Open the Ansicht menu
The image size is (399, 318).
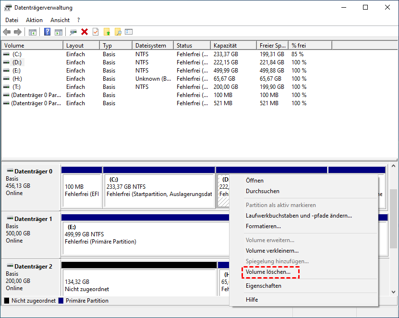point(60,20)
